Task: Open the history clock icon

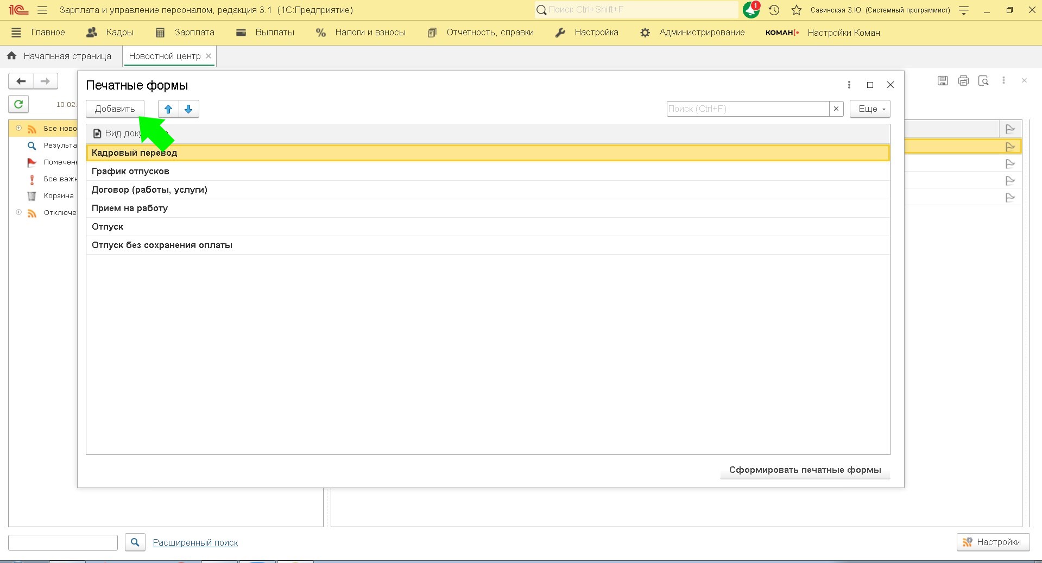Action: [774, 10]
